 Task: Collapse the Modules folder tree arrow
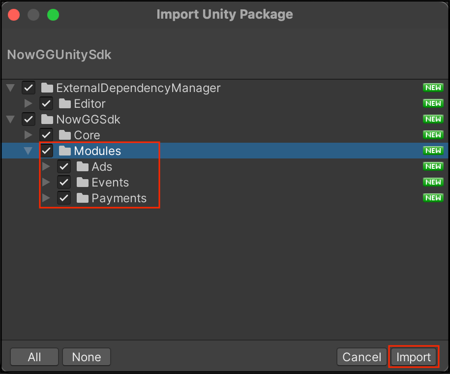point(29,151)
